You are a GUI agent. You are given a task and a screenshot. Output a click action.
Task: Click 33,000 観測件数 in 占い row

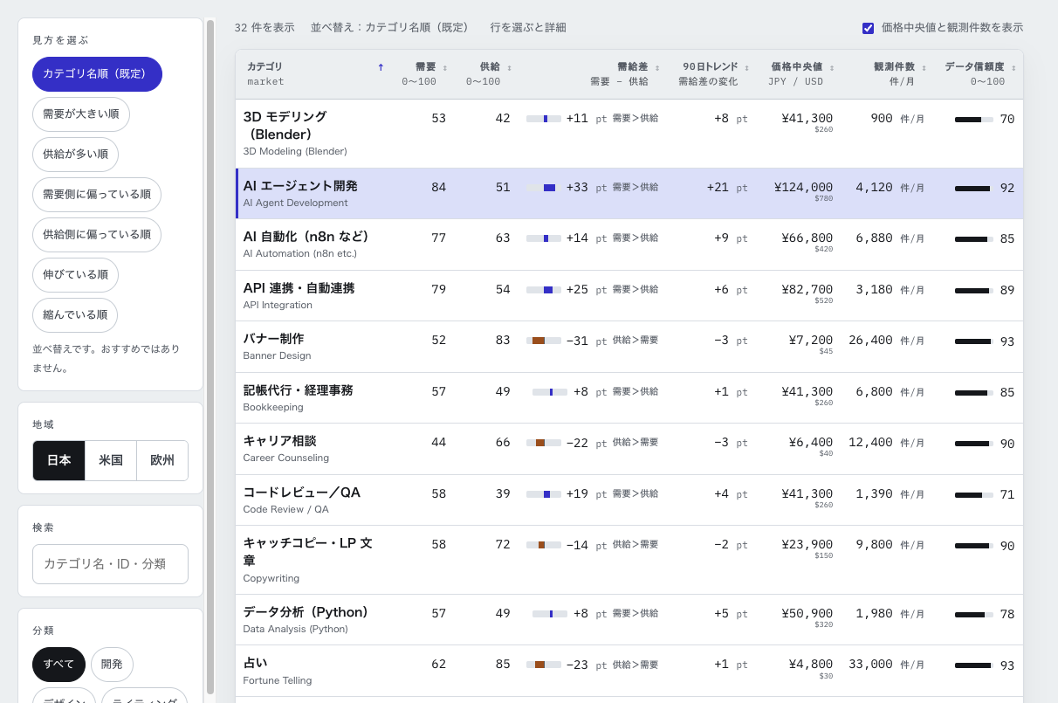tap(870, 664)
